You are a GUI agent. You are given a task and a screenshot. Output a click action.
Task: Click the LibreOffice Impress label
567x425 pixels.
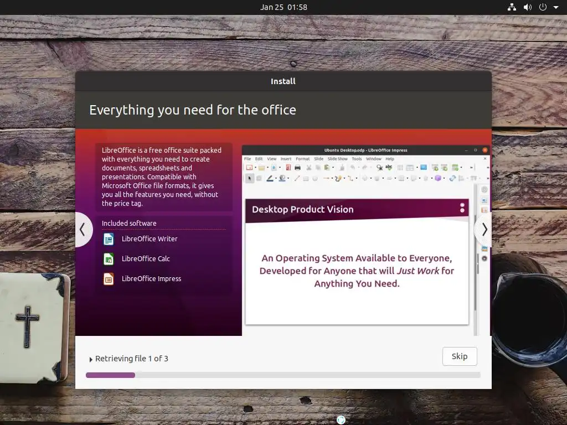coord(152,278)
